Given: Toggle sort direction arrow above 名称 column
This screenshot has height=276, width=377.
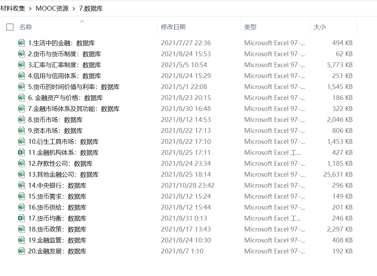Looking at the screenshot, I should click(82, 21).
